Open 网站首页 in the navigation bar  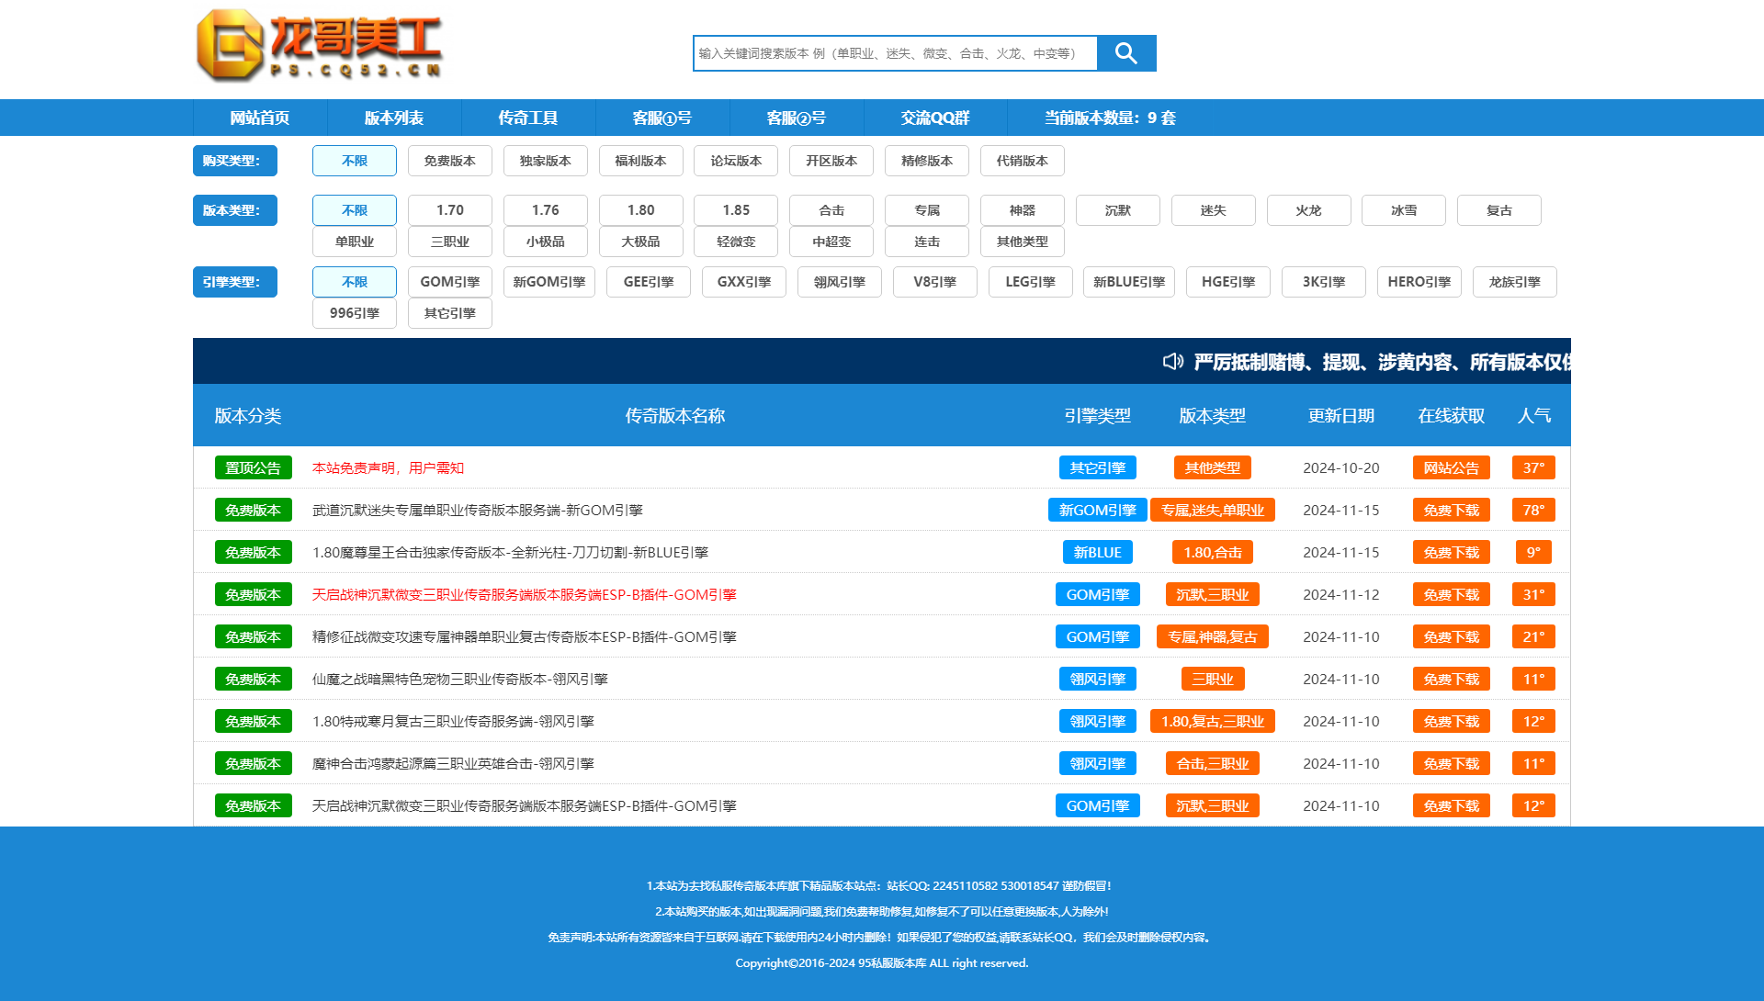[260, 118]
